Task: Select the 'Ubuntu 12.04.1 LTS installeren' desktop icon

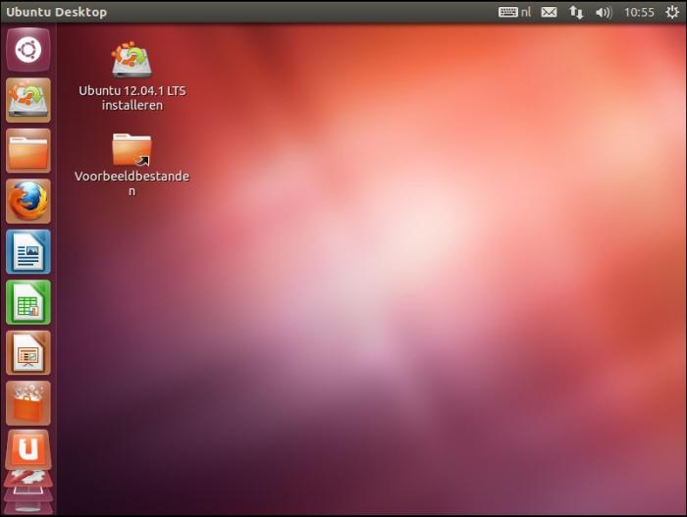Action: pos(132,59)
